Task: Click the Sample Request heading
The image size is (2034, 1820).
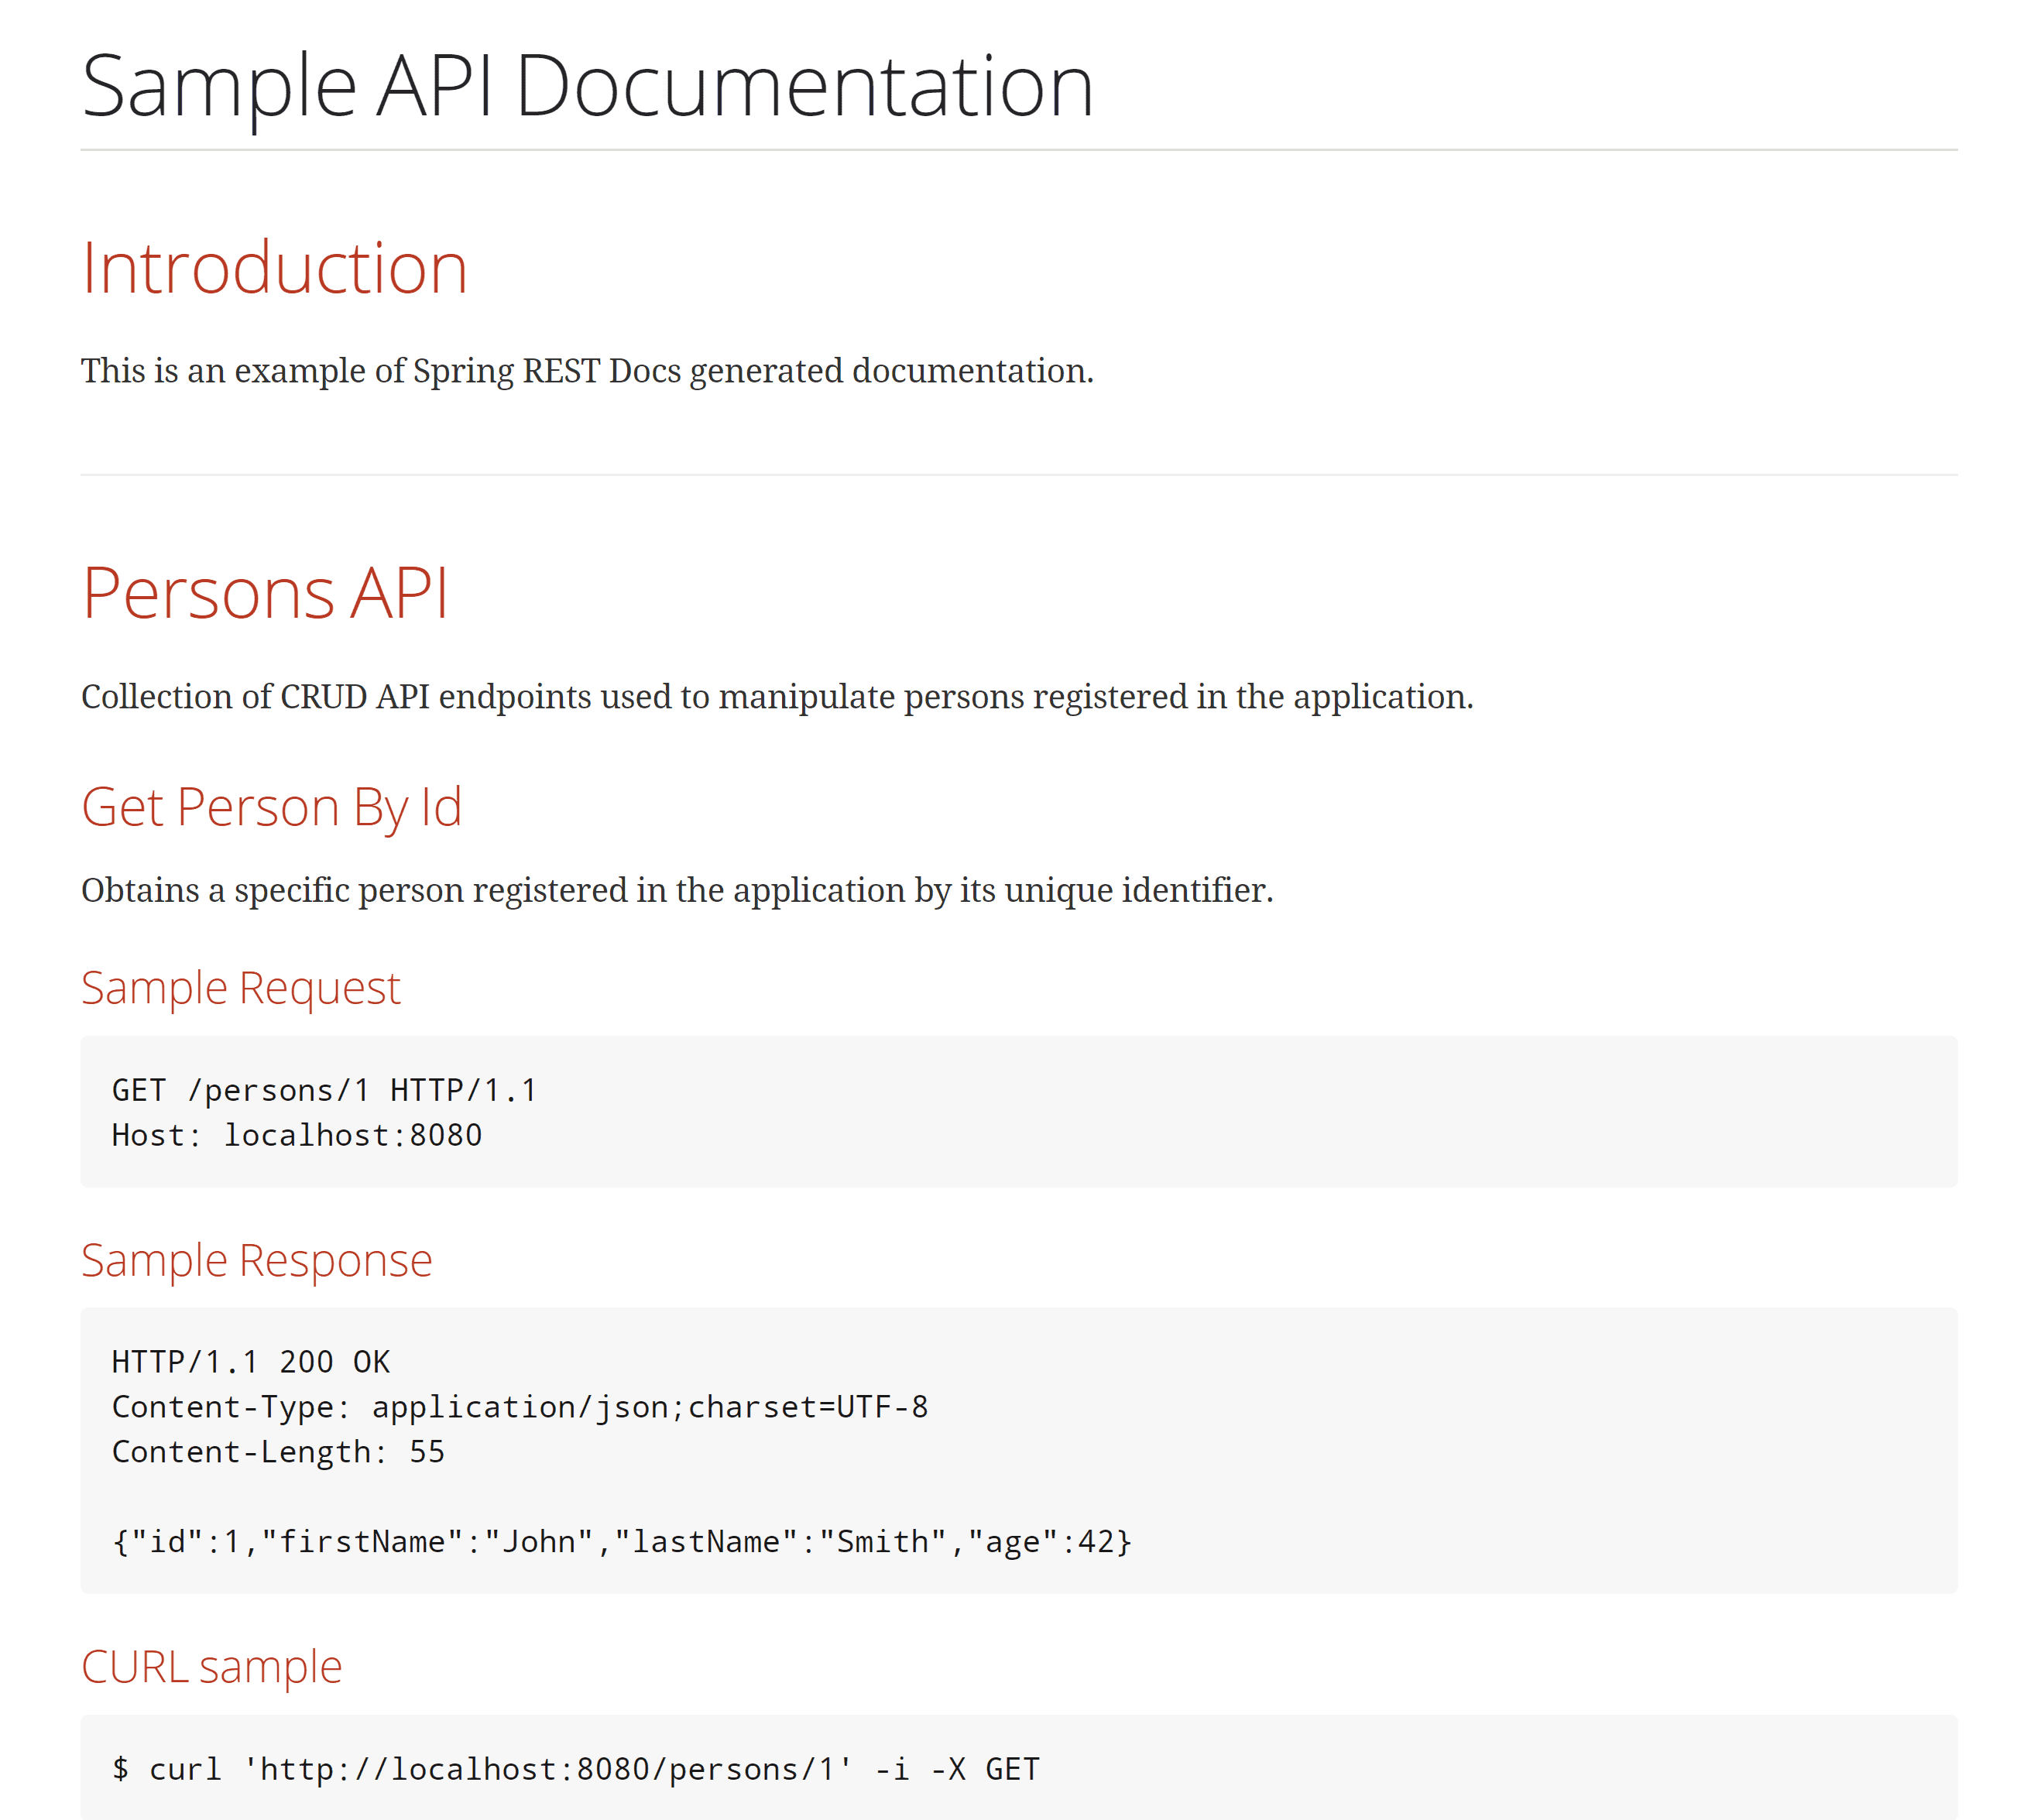Action: pos(240,988)
